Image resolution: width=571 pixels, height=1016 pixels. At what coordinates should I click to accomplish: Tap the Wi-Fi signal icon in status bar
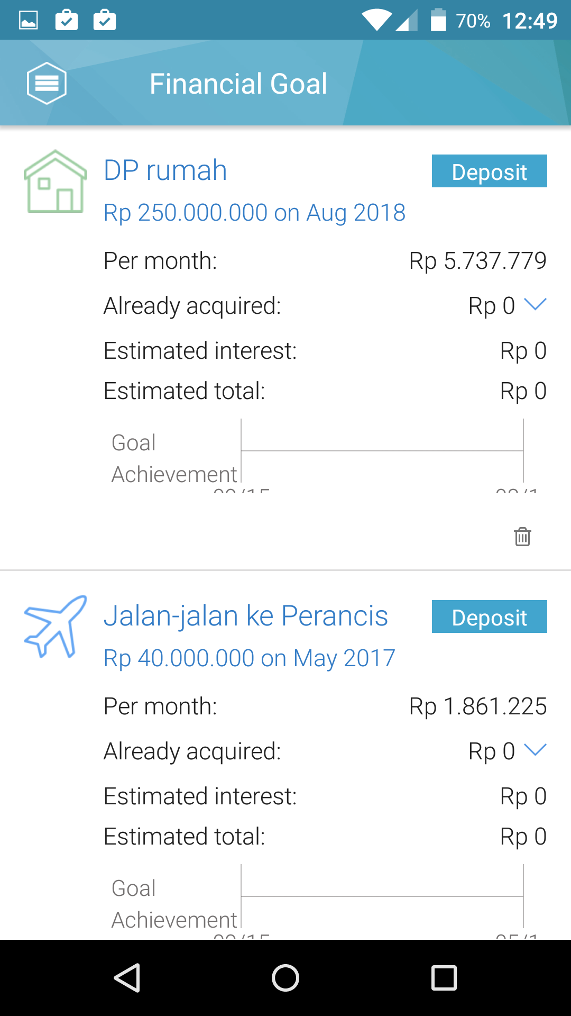pyautogui.click(x=376, y=21)
